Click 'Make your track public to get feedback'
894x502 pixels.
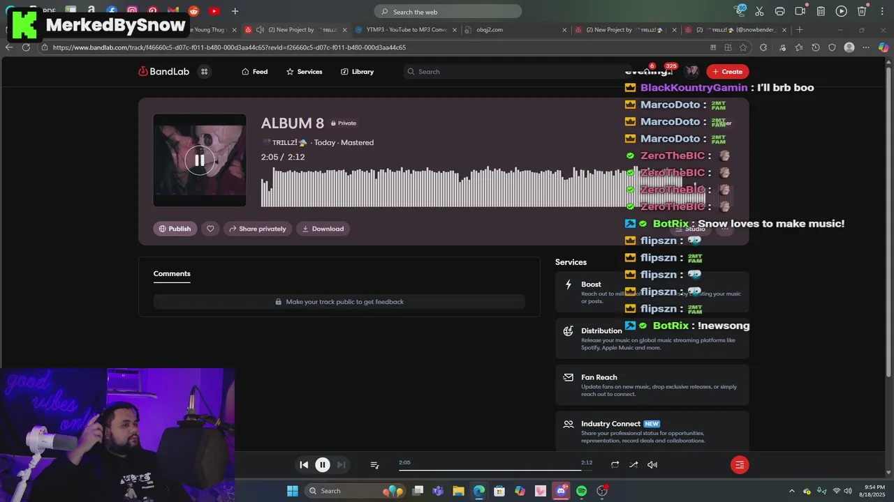tap(339, 302)
